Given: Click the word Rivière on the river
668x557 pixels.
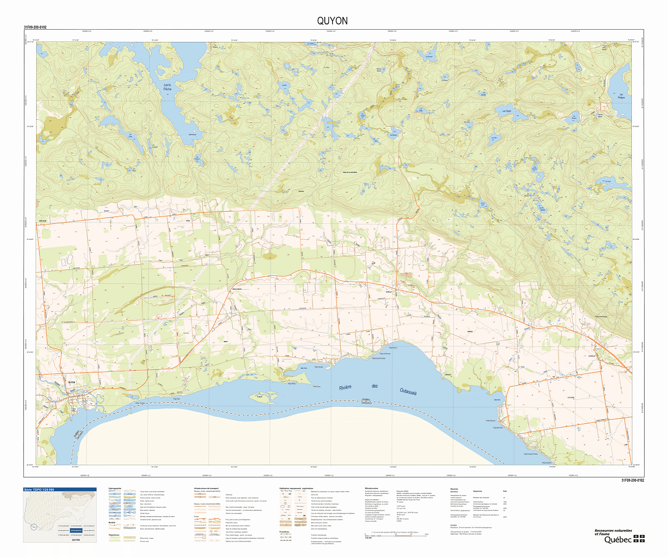Looking at the screenshot, I should (x=345, y=388).
